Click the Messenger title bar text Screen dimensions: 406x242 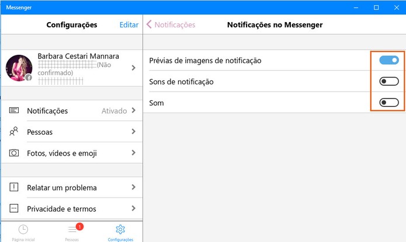pyautogui.click(x=19, y=8)
